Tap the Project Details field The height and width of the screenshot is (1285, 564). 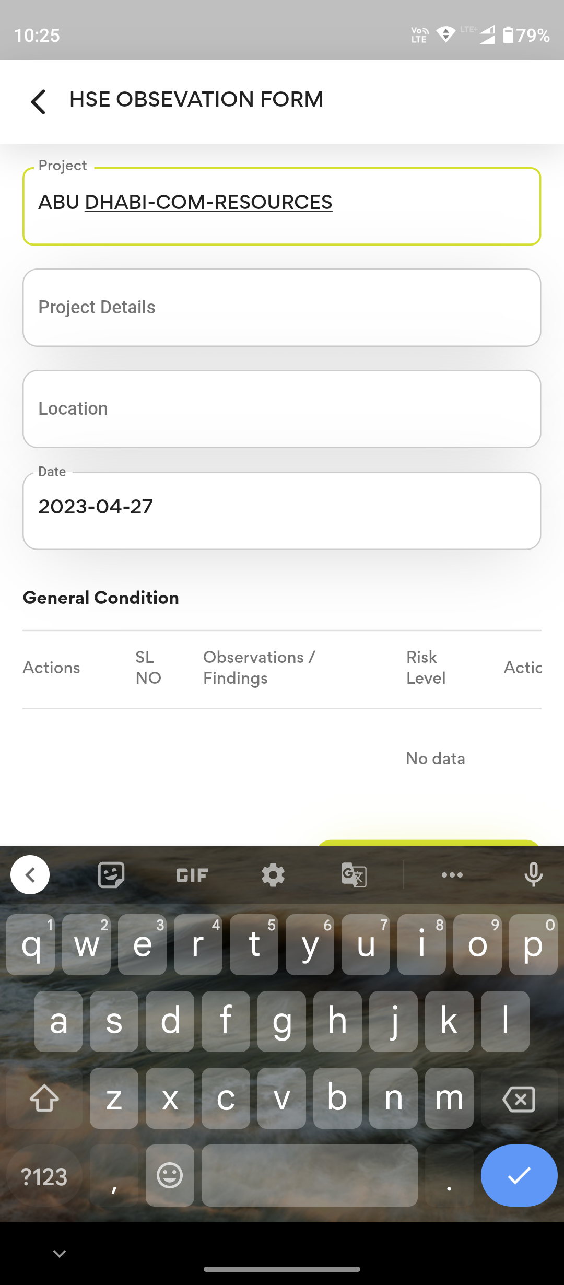(x=281, y=308)
